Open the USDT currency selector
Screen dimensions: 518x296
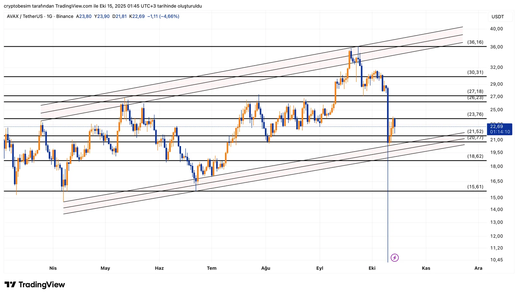pyautogui.click(x=498, y=17)
